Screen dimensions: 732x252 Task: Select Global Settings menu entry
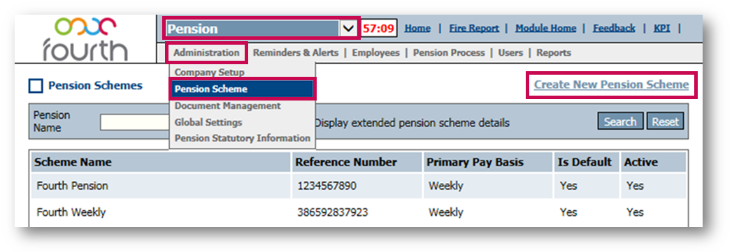(208, 122)
